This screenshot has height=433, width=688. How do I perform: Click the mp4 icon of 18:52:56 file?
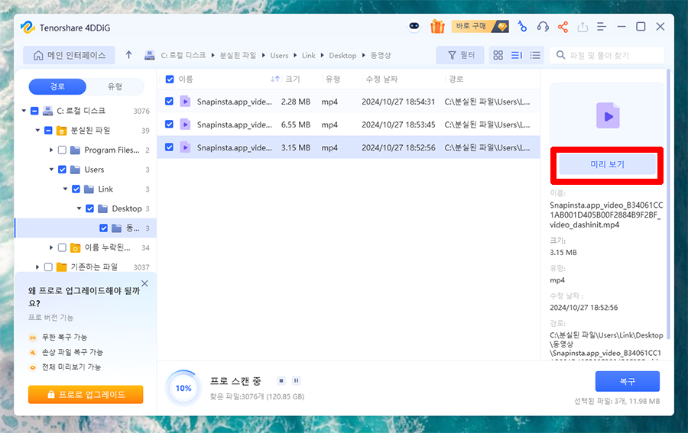[185, 147]
